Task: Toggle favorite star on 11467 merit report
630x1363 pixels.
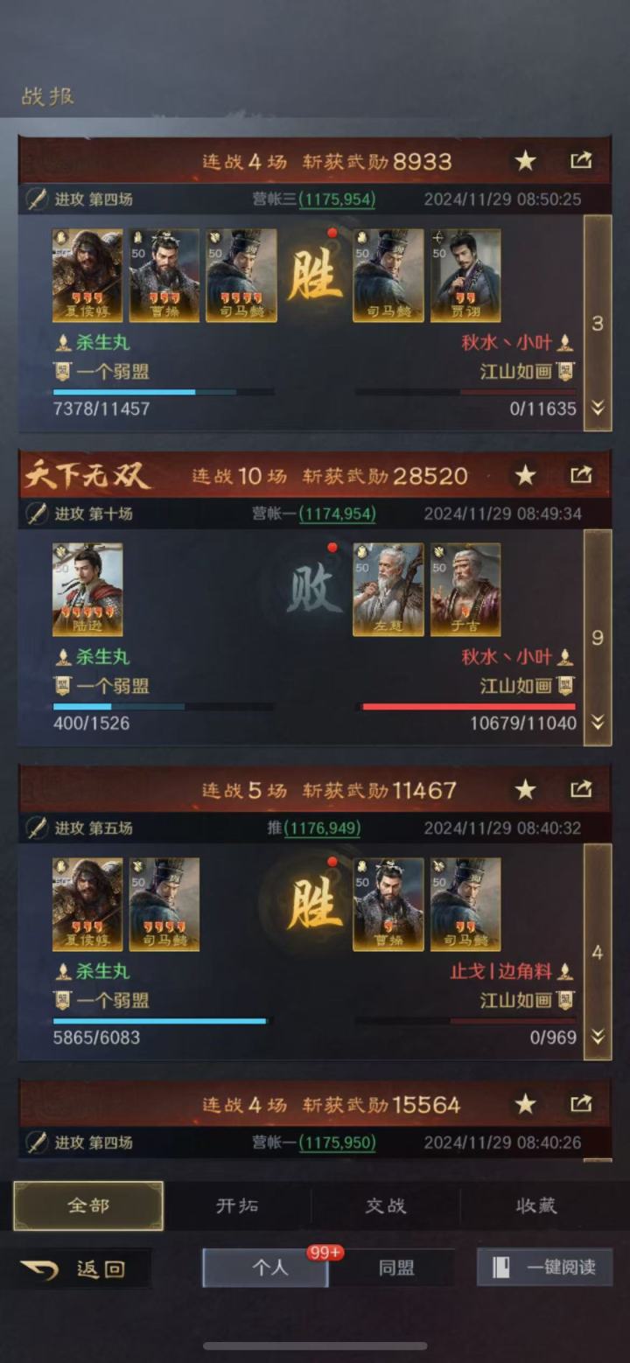Action: point(525,789)
